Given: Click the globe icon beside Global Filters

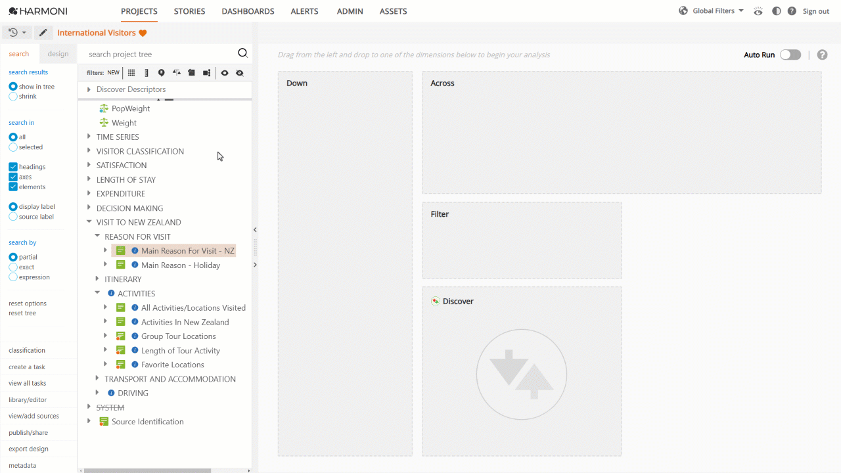Looking at the screenshot, I should click(x=683, y=11).
